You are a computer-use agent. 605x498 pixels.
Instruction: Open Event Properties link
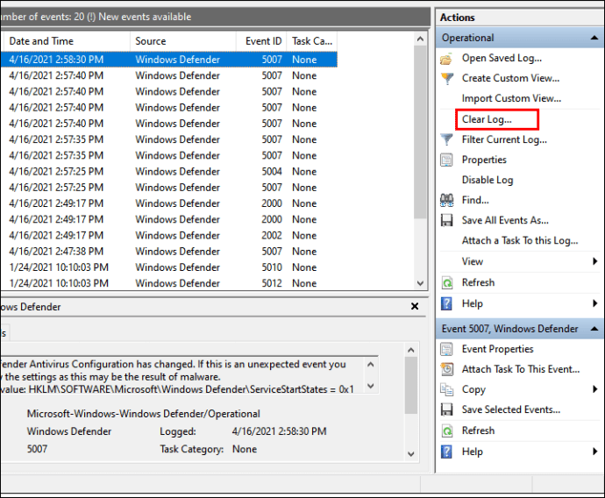point(497,349)
